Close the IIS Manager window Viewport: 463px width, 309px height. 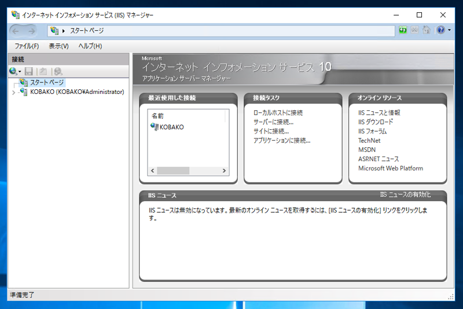(443, 15)
